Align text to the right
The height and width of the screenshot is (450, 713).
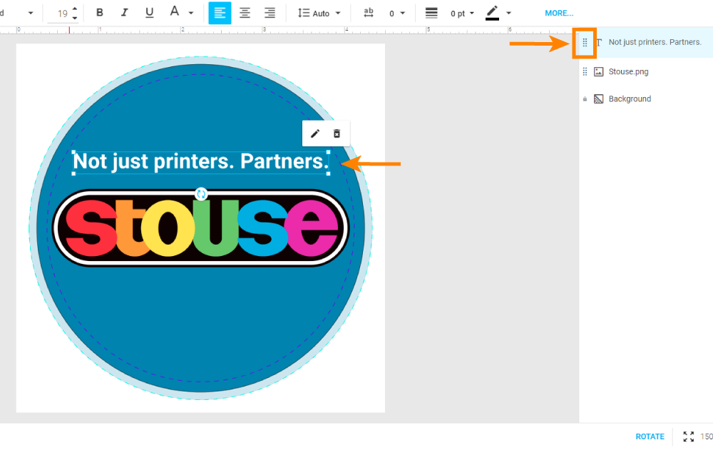click(x=270, y=13)
